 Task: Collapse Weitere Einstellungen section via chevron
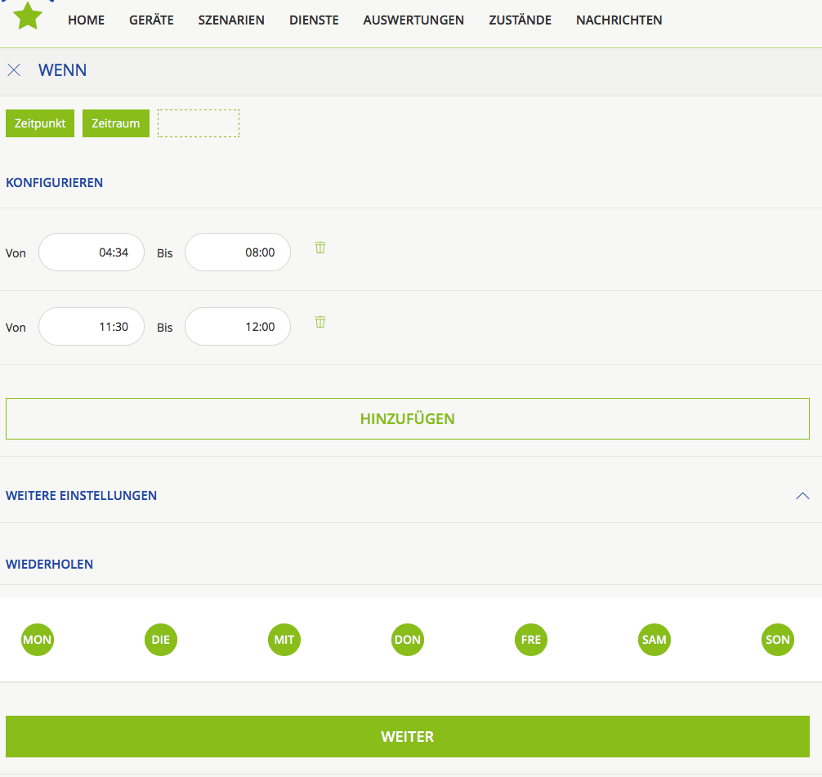point(802,496)
